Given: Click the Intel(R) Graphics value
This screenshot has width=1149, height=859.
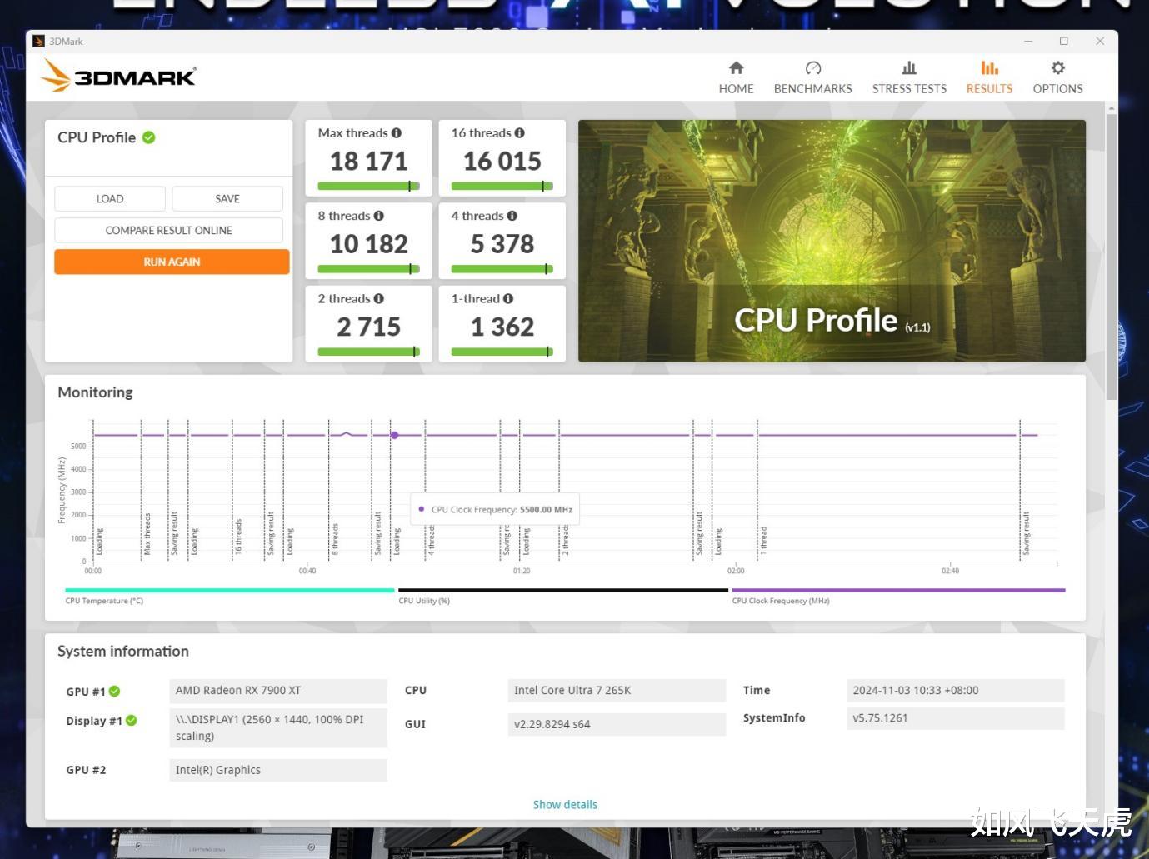Looking at the screenshot, I should click(278, 770).
